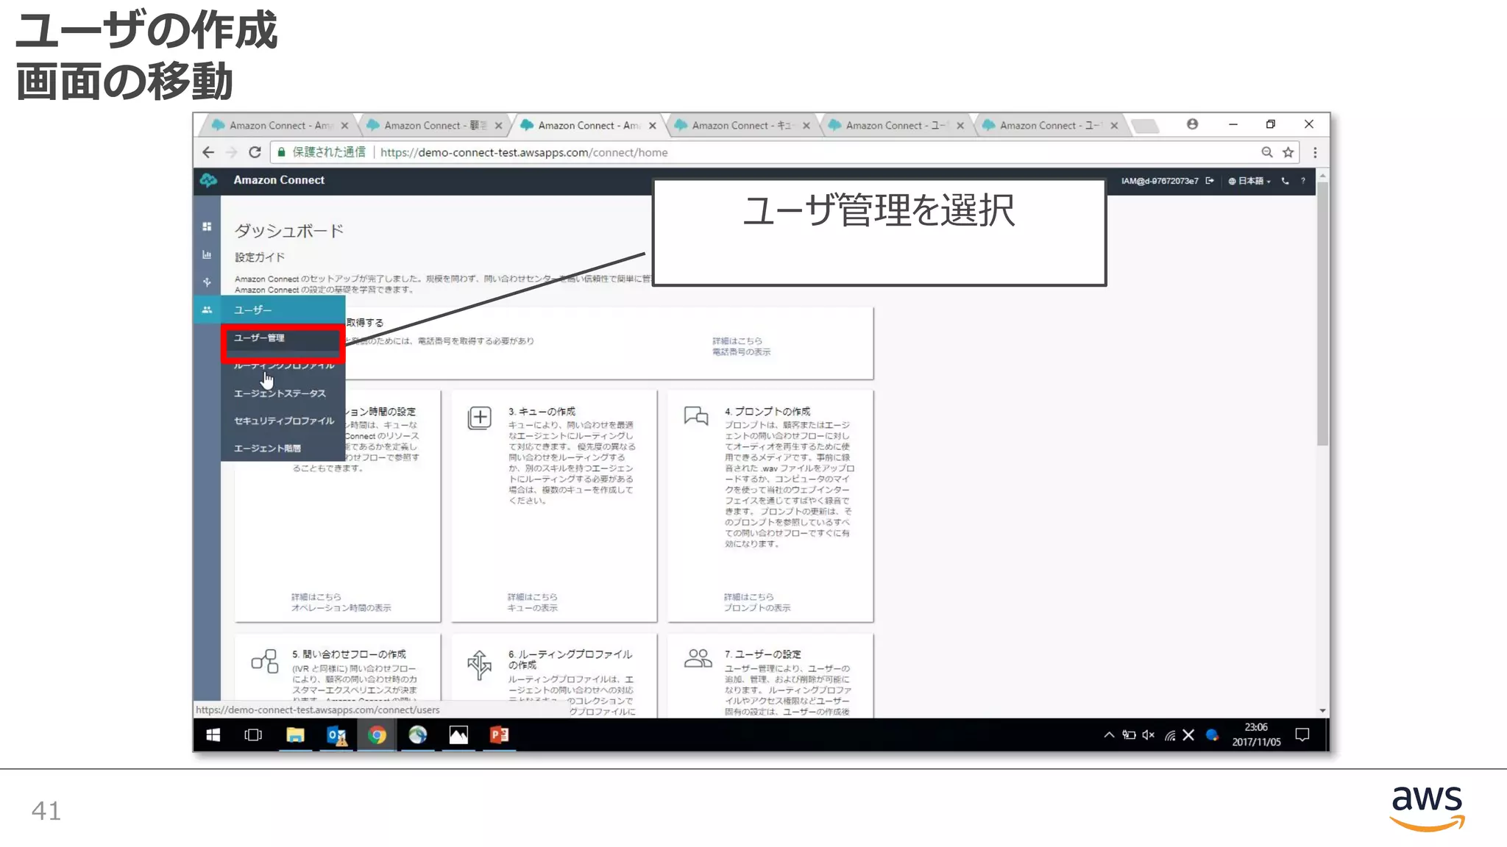This screenshot has width=1507, height=847.
Task: Select ルーティングプロファイル menu entry
Action: coord(283,365)
